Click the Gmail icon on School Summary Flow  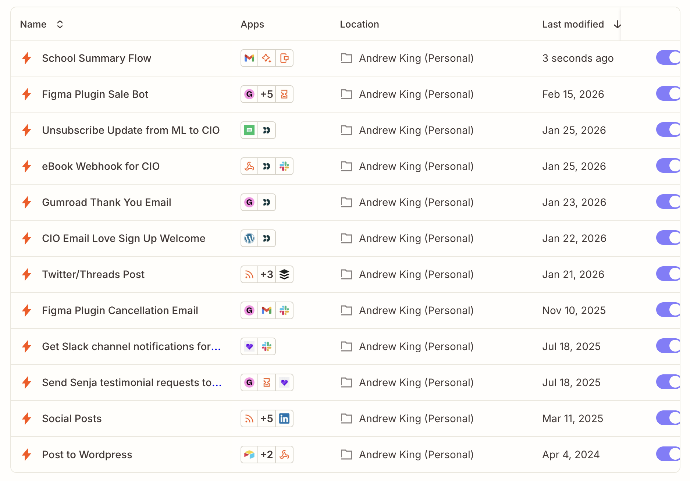point(249,58)
